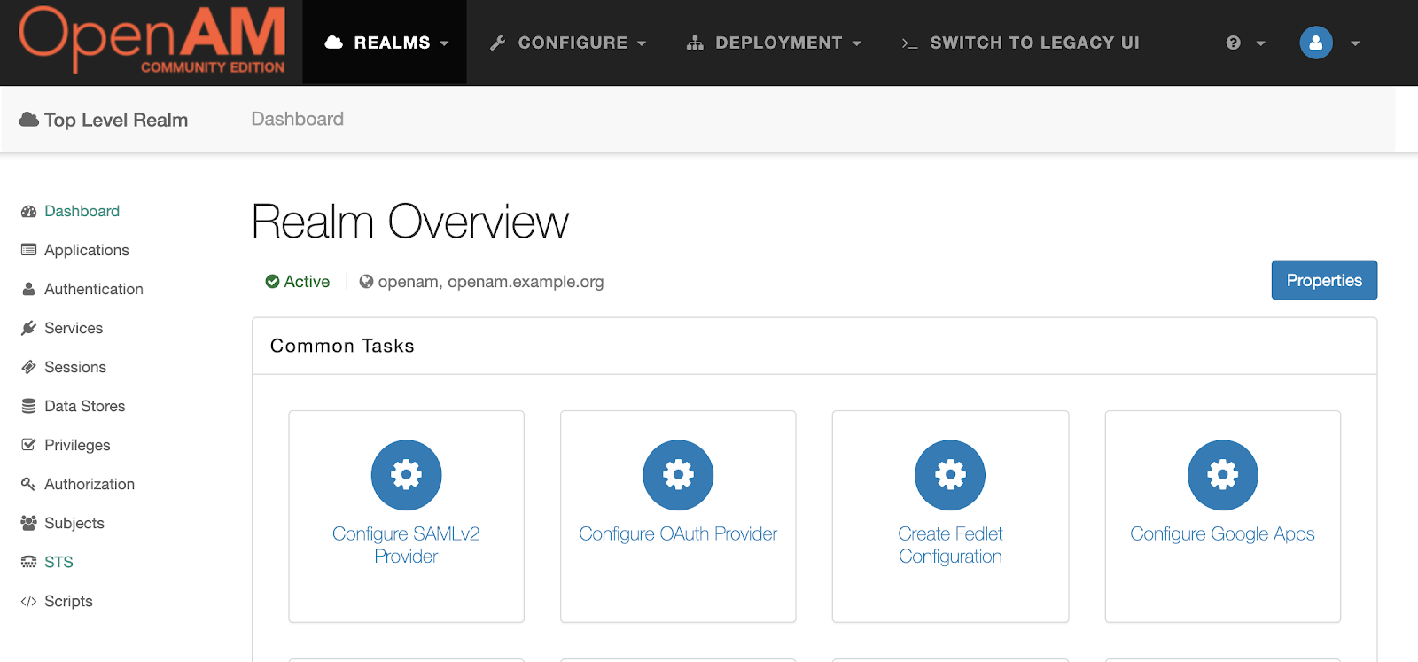Click the Configure SAMLv2 Provider link
Image resolution: width=1418 pixels, height=662 pixels.
point(406,545)
